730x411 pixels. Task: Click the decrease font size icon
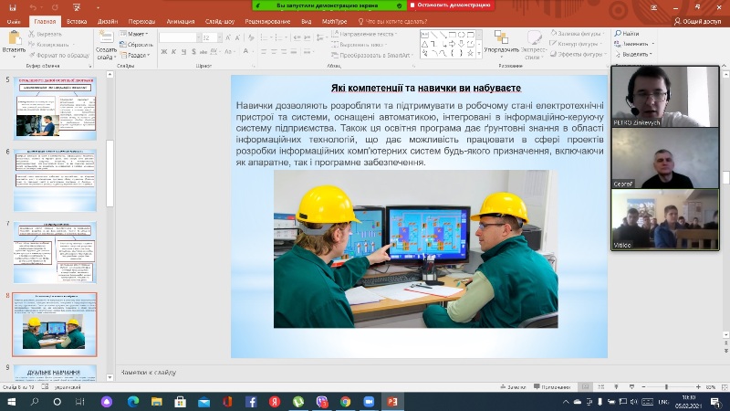(238, 37)
